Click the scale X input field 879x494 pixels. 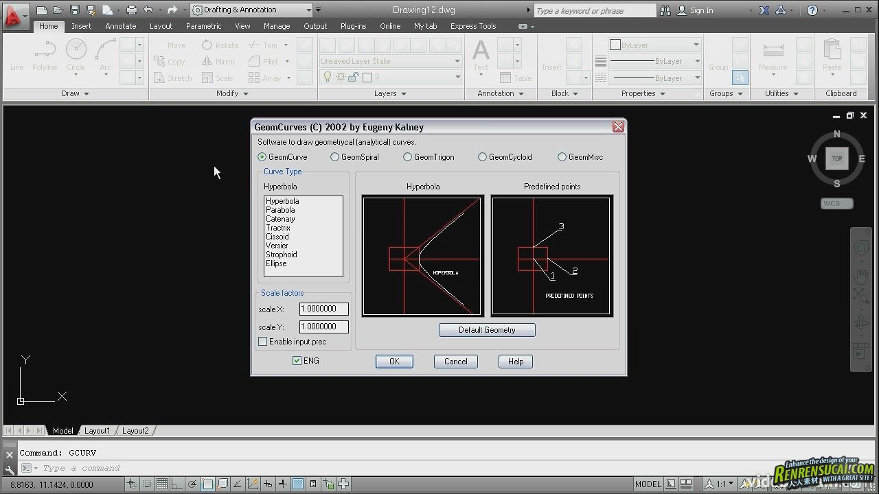coord(324,309)
